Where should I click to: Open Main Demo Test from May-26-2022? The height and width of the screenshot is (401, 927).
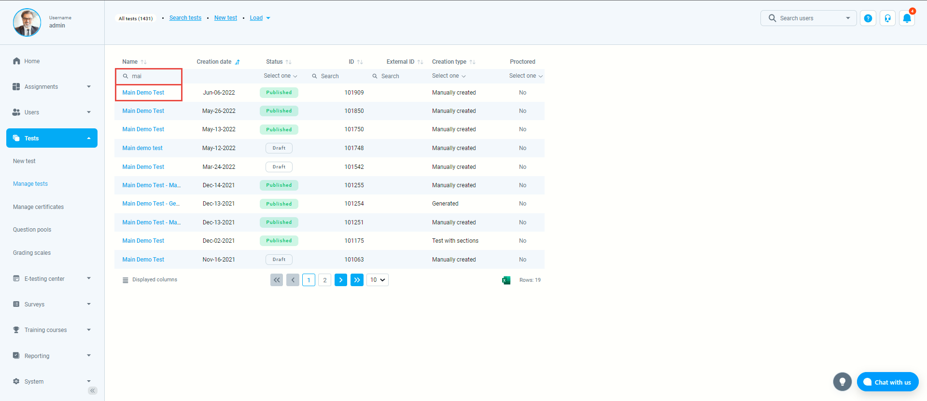tap(143, 111)
